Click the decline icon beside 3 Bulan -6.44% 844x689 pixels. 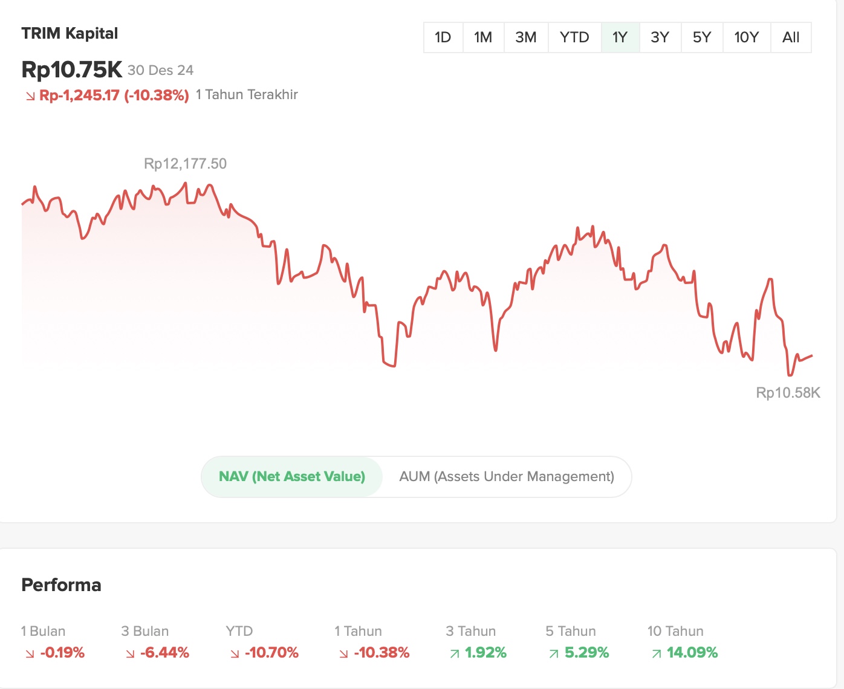click(130, 653)
